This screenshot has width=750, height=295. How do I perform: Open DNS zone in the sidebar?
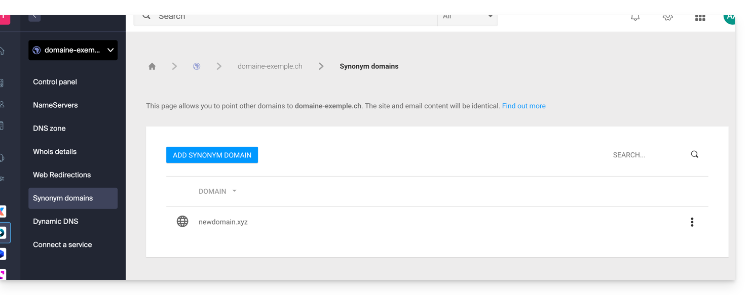49,129
